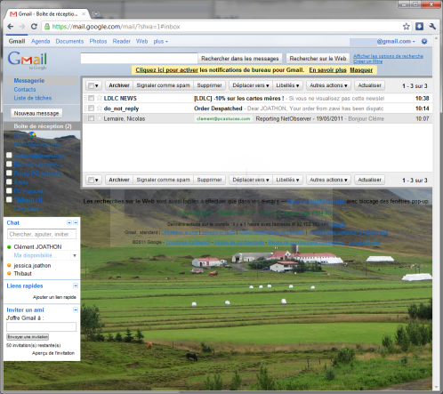443x394 pixels.
Task: Star the do_not_reply message
Action: pyautogui.click(x=100, y=109)
